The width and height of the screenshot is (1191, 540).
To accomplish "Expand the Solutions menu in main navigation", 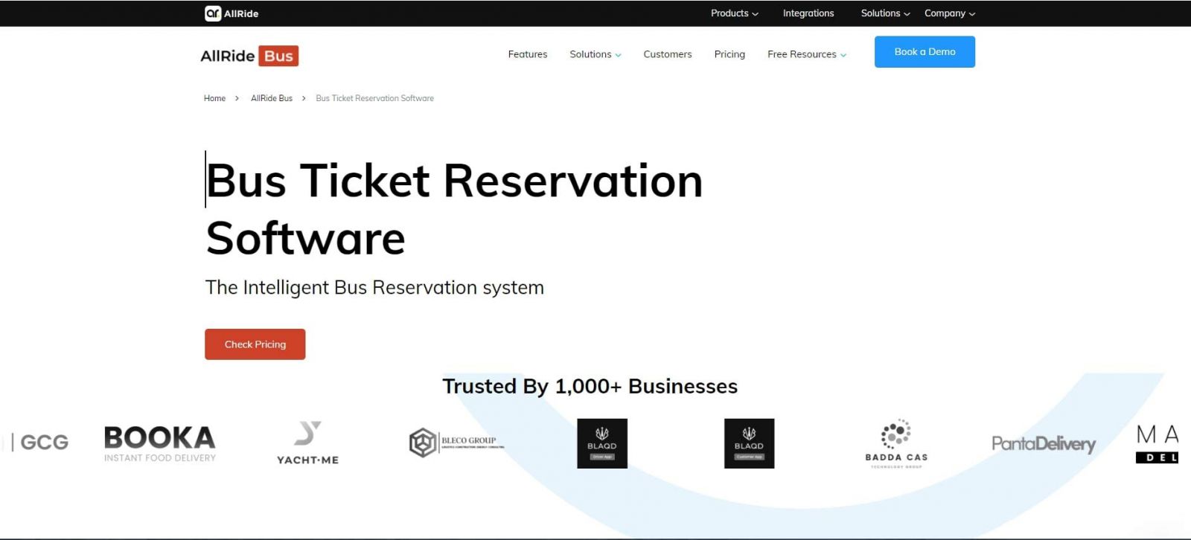I will pos(595,54).
